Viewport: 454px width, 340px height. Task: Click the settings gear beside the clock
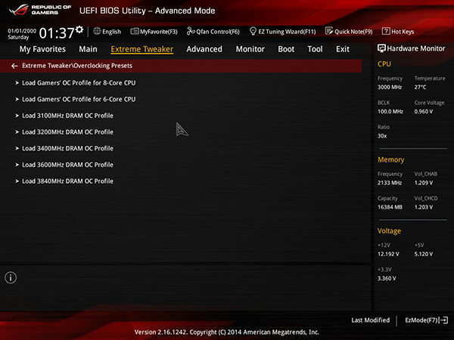79,29
